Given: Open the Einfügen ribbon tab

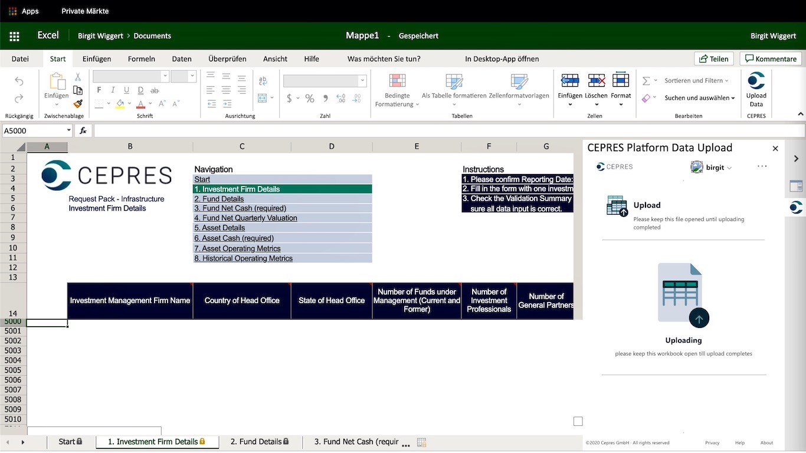Looking at the screenshot, I should tap(97, 58).
